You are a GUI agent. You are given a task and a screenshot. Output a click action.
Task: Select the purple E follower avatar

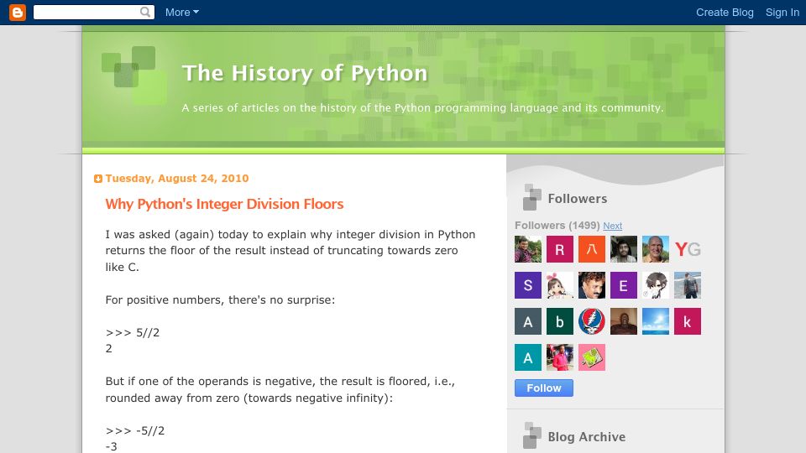tap(624, 285)
